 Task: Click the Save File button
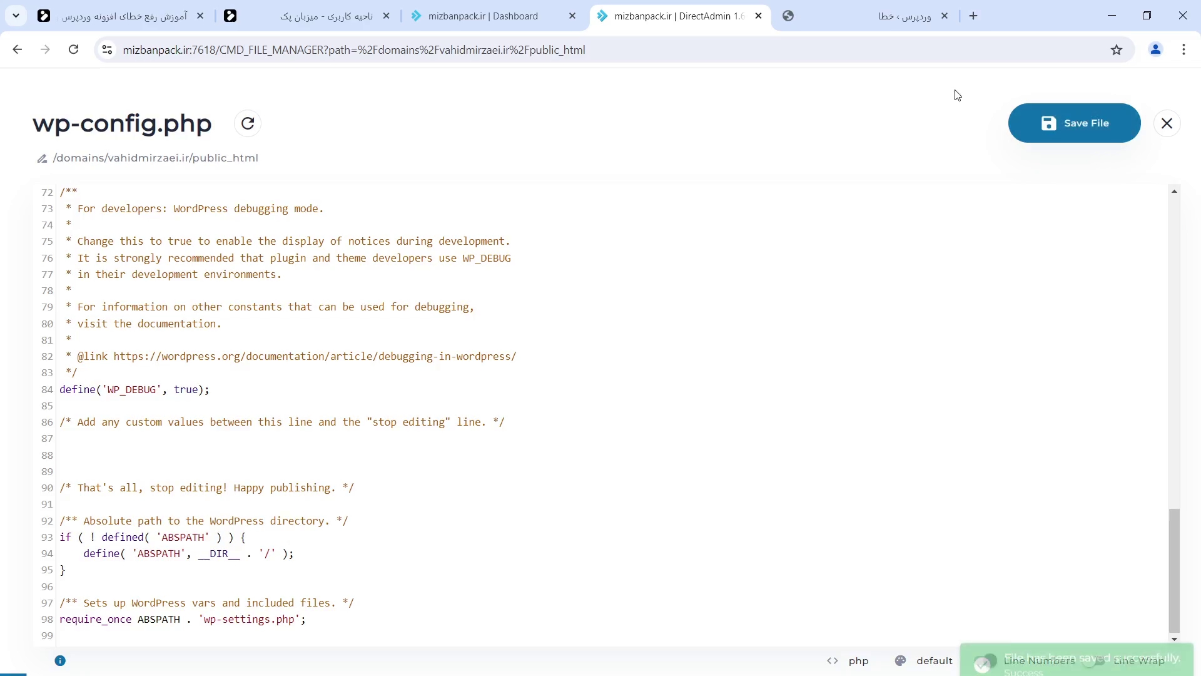[x=1074, y=123]
